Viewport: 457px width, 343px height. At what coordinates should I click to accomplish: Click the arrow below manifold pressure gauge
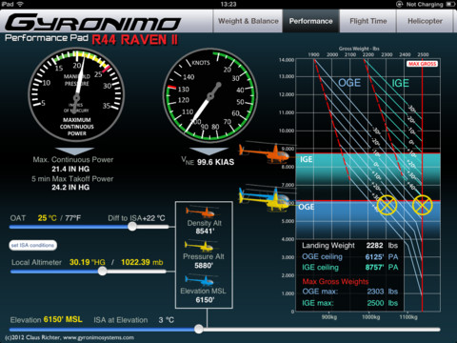(x=75, y=151)
